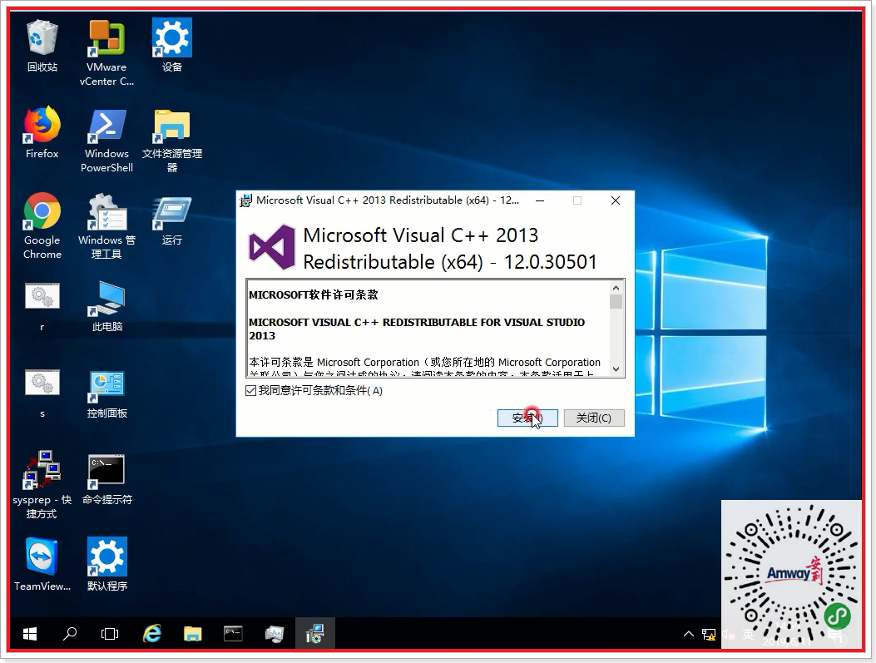This screenshot has width=876, height=663.
Task: Minimize the Visual C++ installer window
Action: pyautogui.click(x=540, y=200)
